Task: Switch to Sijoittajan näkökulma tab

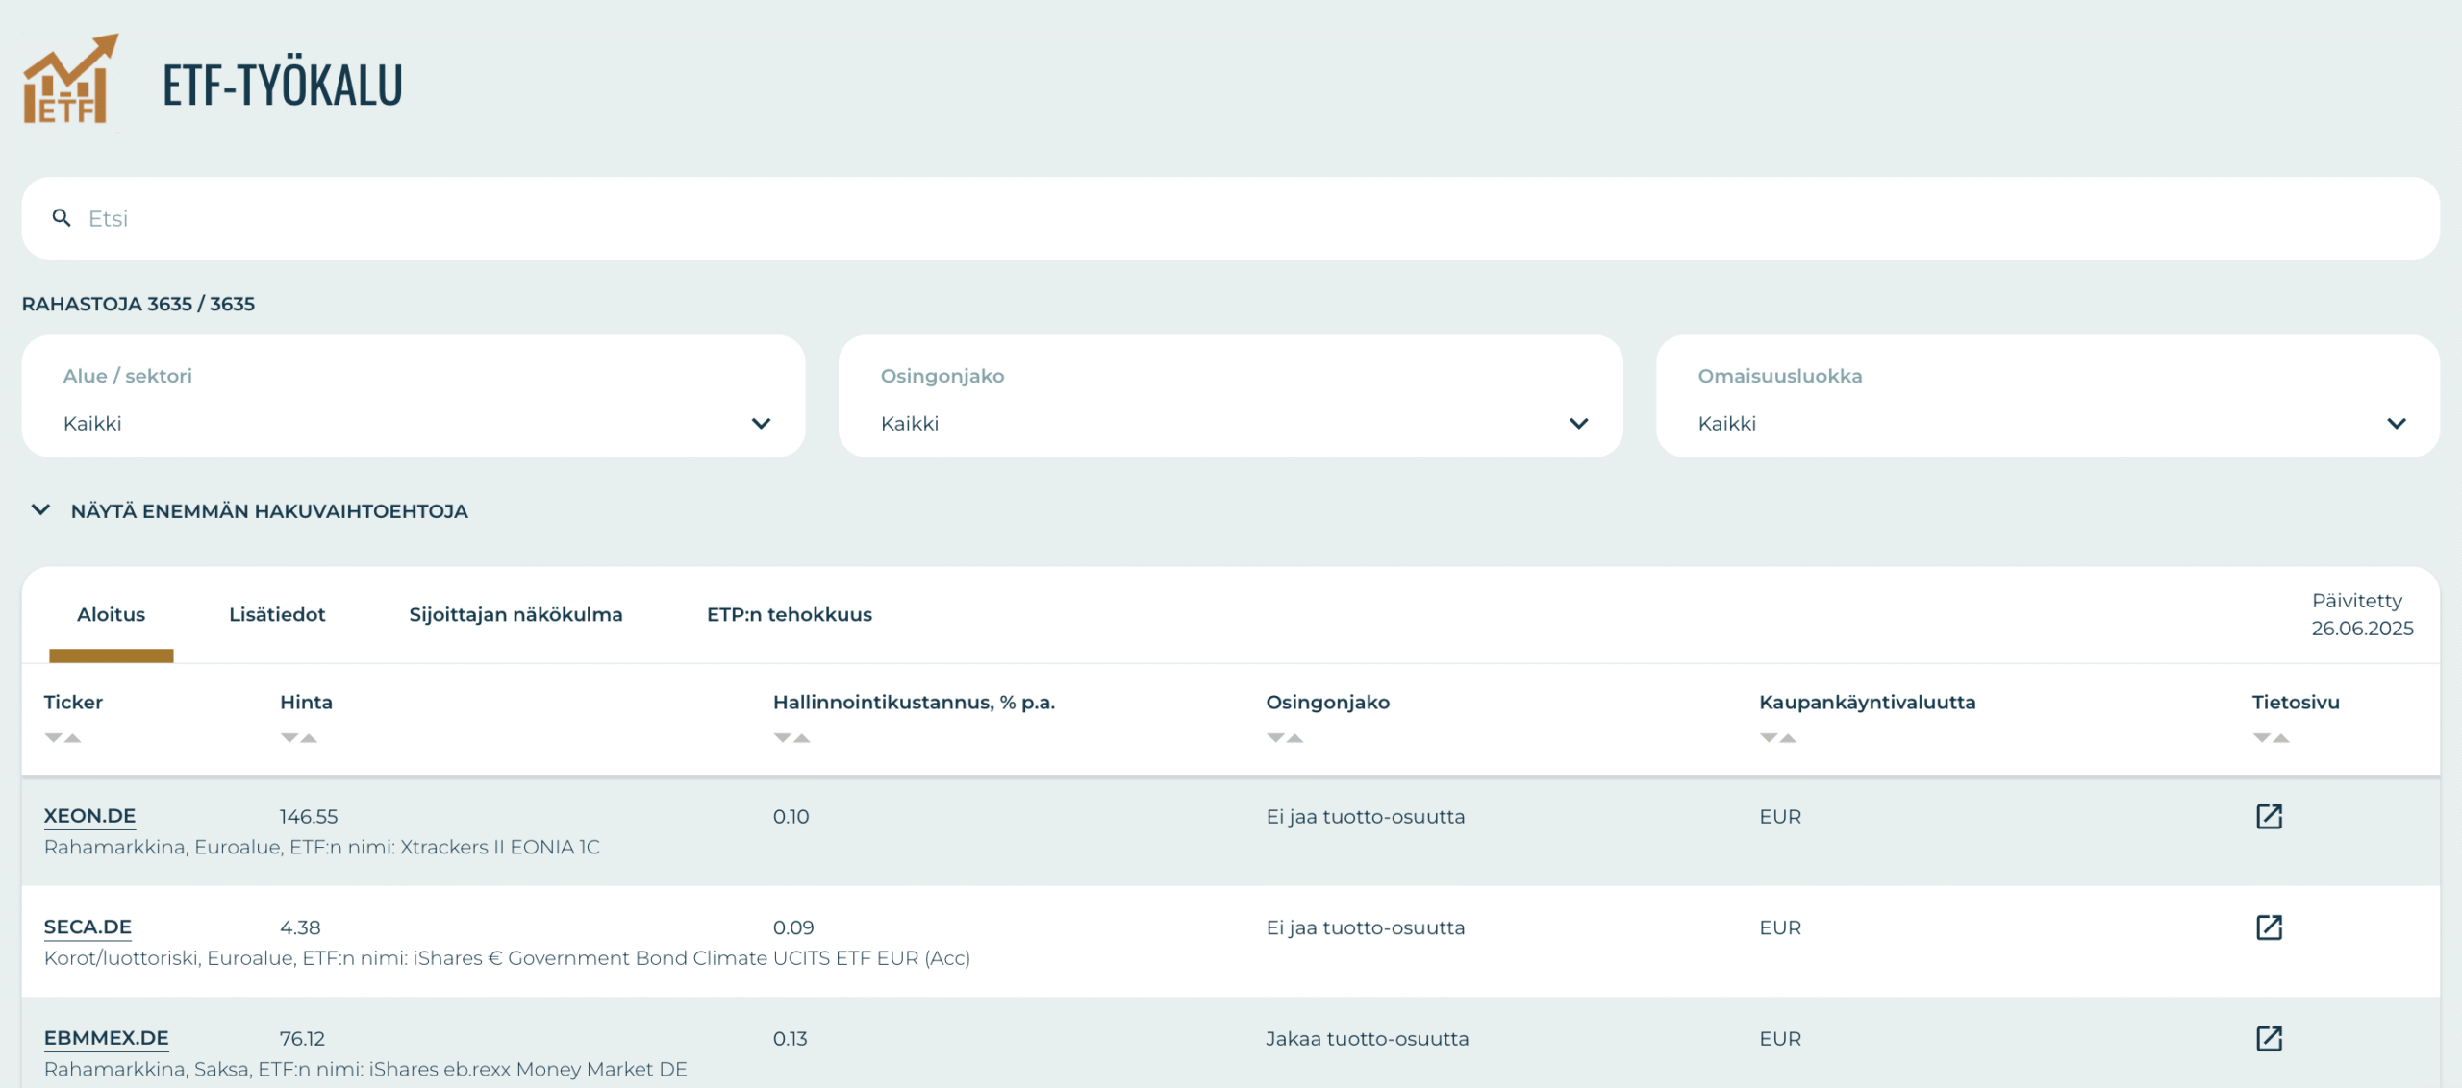Action: coord(515,614)
